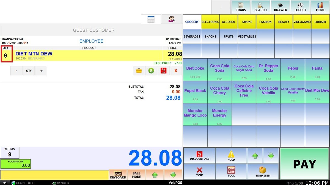Add Coca Cola Soda product
The image size is (330, 185).
pyautogui.click(x=219, y=70)
